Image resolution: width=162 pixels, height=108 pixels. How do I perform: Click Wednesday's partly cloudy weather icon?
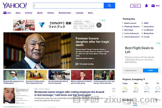pyautogui.click(x=136, y=88)
